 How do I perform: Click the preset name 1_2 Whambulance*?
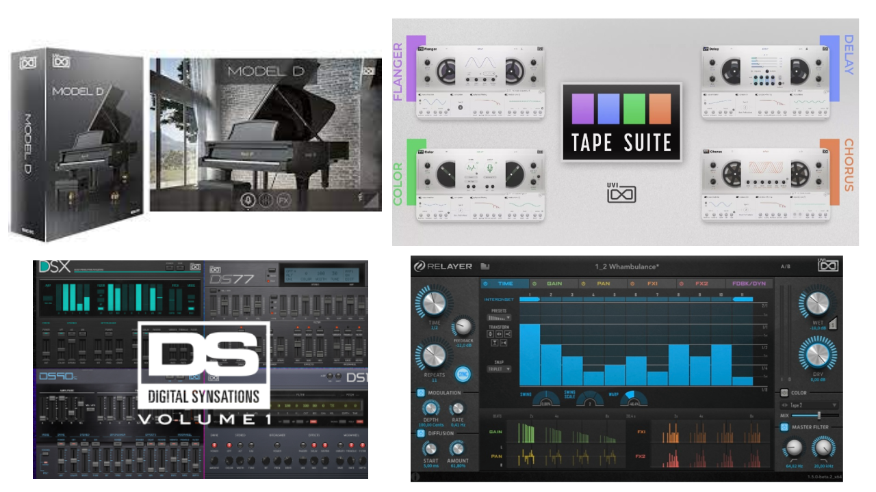pyautogui.click(x=626, y=266)
